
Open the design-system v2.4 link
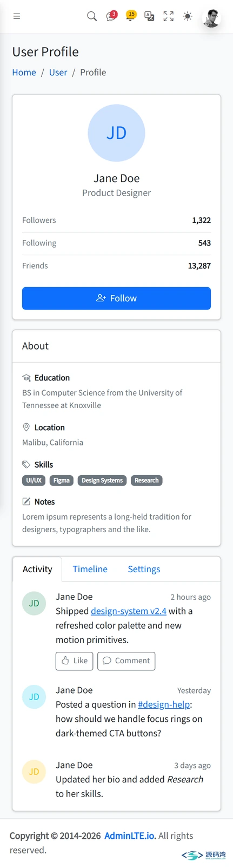click(129, 611)
